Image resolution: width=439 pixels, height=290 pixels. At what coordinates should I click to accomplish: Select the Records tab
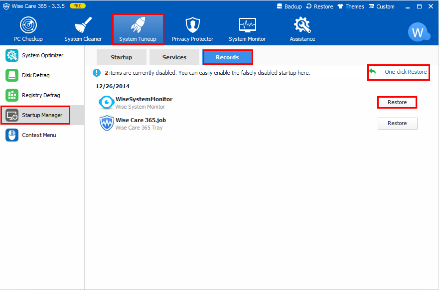pos(227,57)
